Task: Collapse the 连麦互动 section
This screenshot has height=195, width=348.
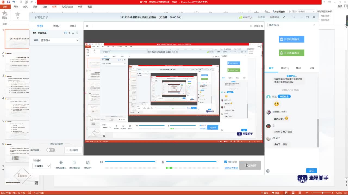Action: pos(314,25)
